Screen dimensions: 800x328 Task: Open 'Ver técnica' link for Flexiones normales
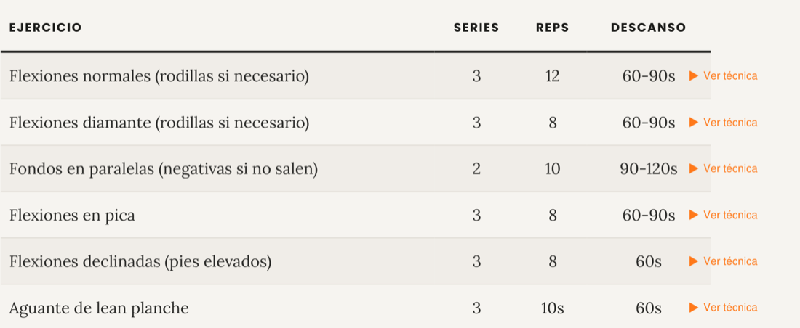tap(730, 76)
